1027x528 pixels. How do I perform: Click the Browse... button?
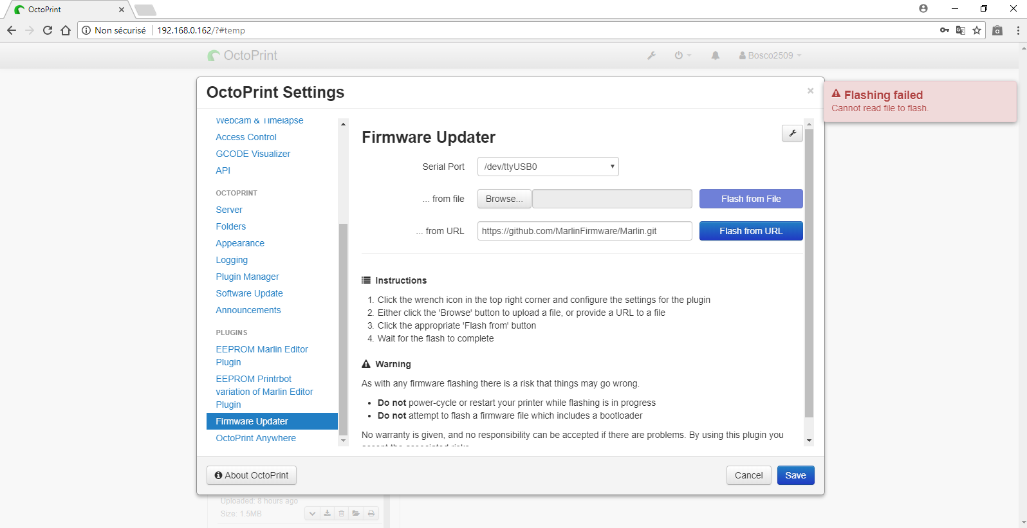(504, 199)
